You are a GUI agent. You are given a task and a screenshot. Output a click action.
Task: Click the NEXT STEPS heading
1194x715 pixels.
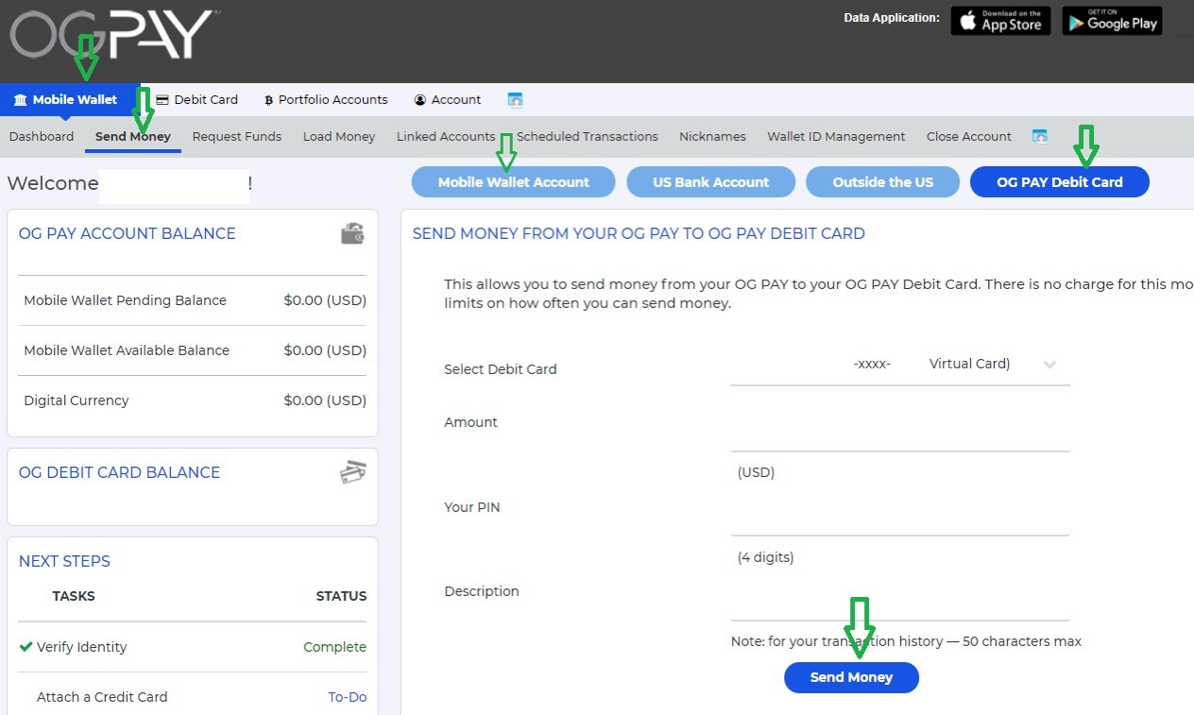coord(64,561)
